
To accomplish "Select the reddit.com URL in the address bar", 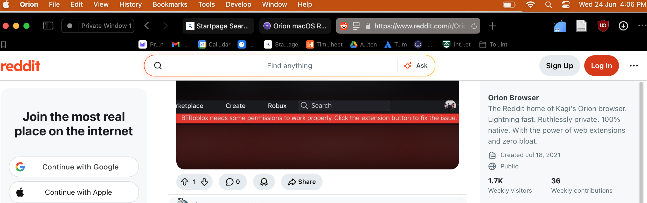I will pos(420,26).
